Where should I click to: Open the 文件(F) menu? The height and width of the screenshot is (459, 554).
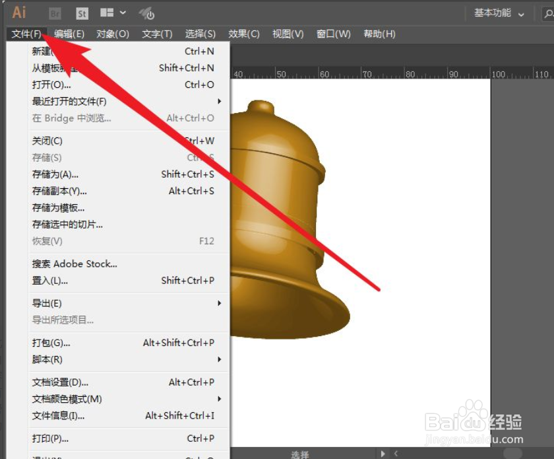click(x=26, y=34)
